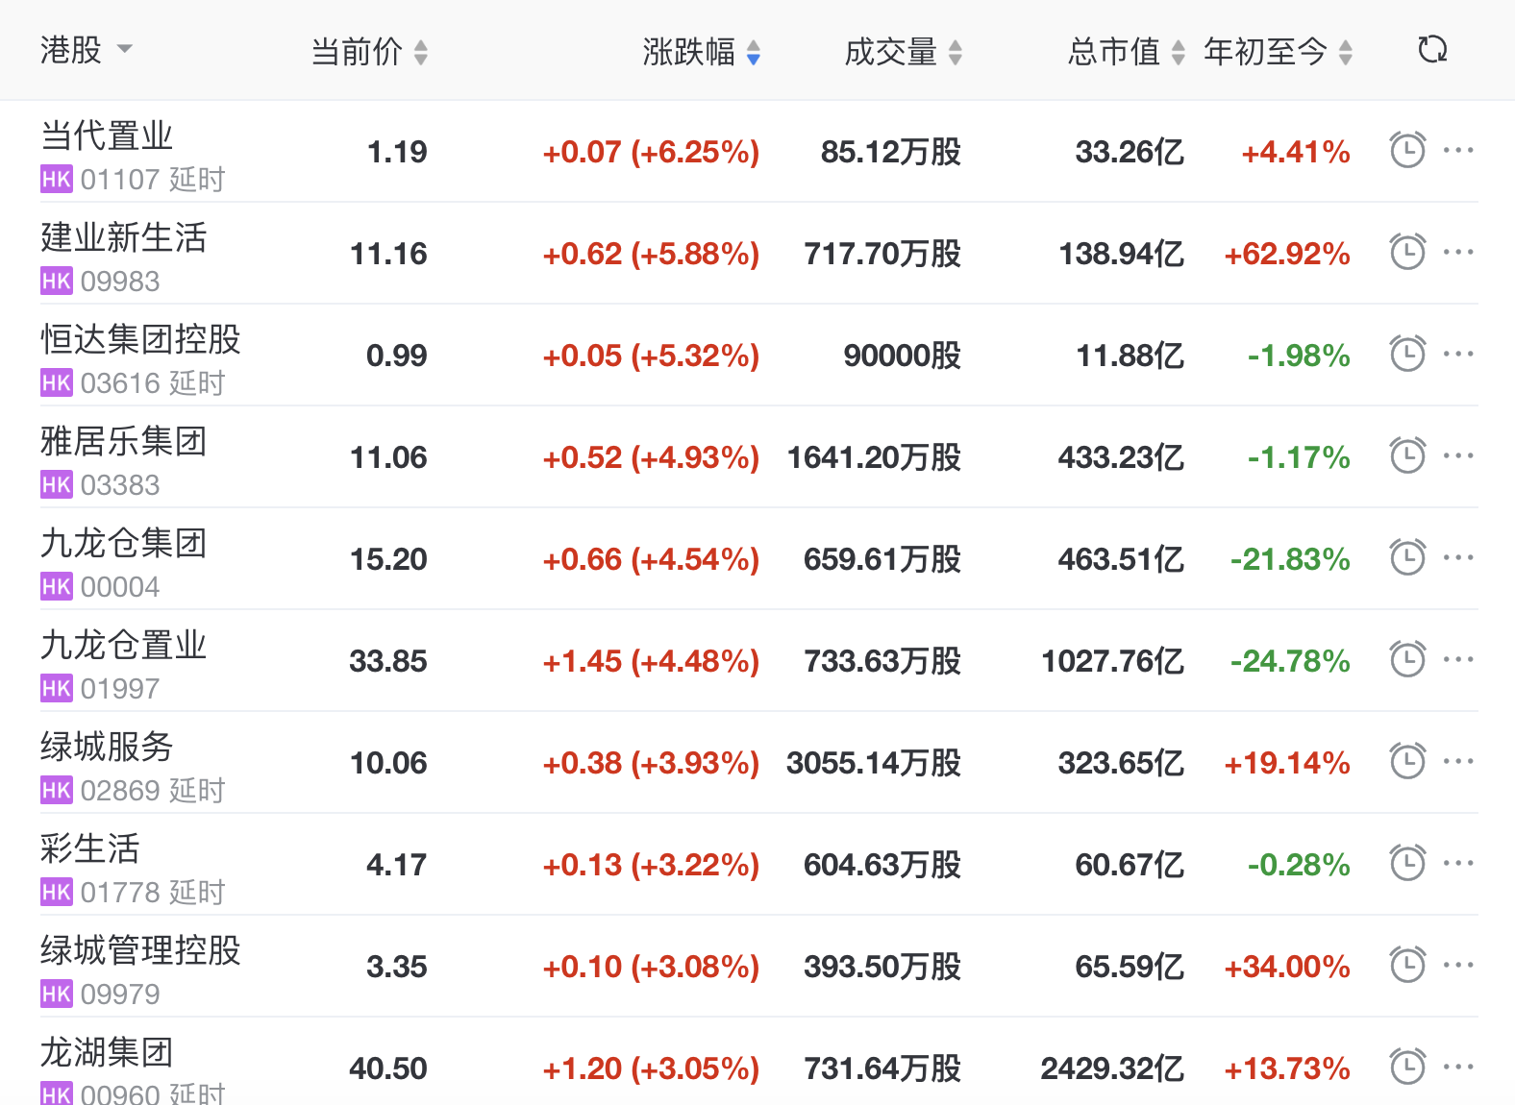Open stock 九龙仓集团
The height and width of the screenshot is (1105, 1515).
click(124, 543)
